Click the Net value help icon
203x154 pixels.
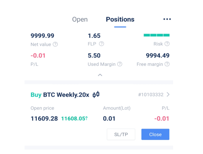click(55, 44)
